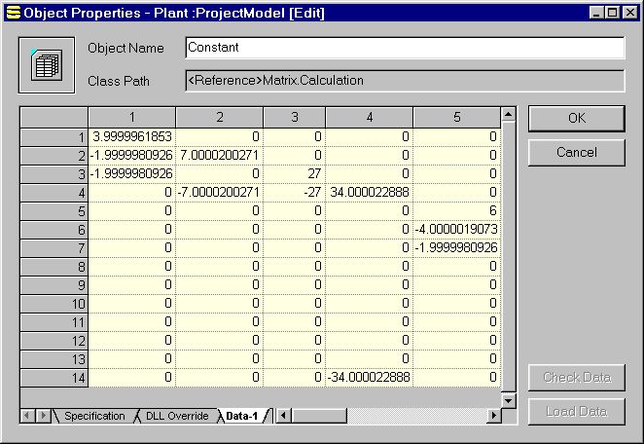Image resolution: width=644 pixels, height=444 pixels.
Task: Click horizontal scrollbar right arrow
Action: coord(494,416)
